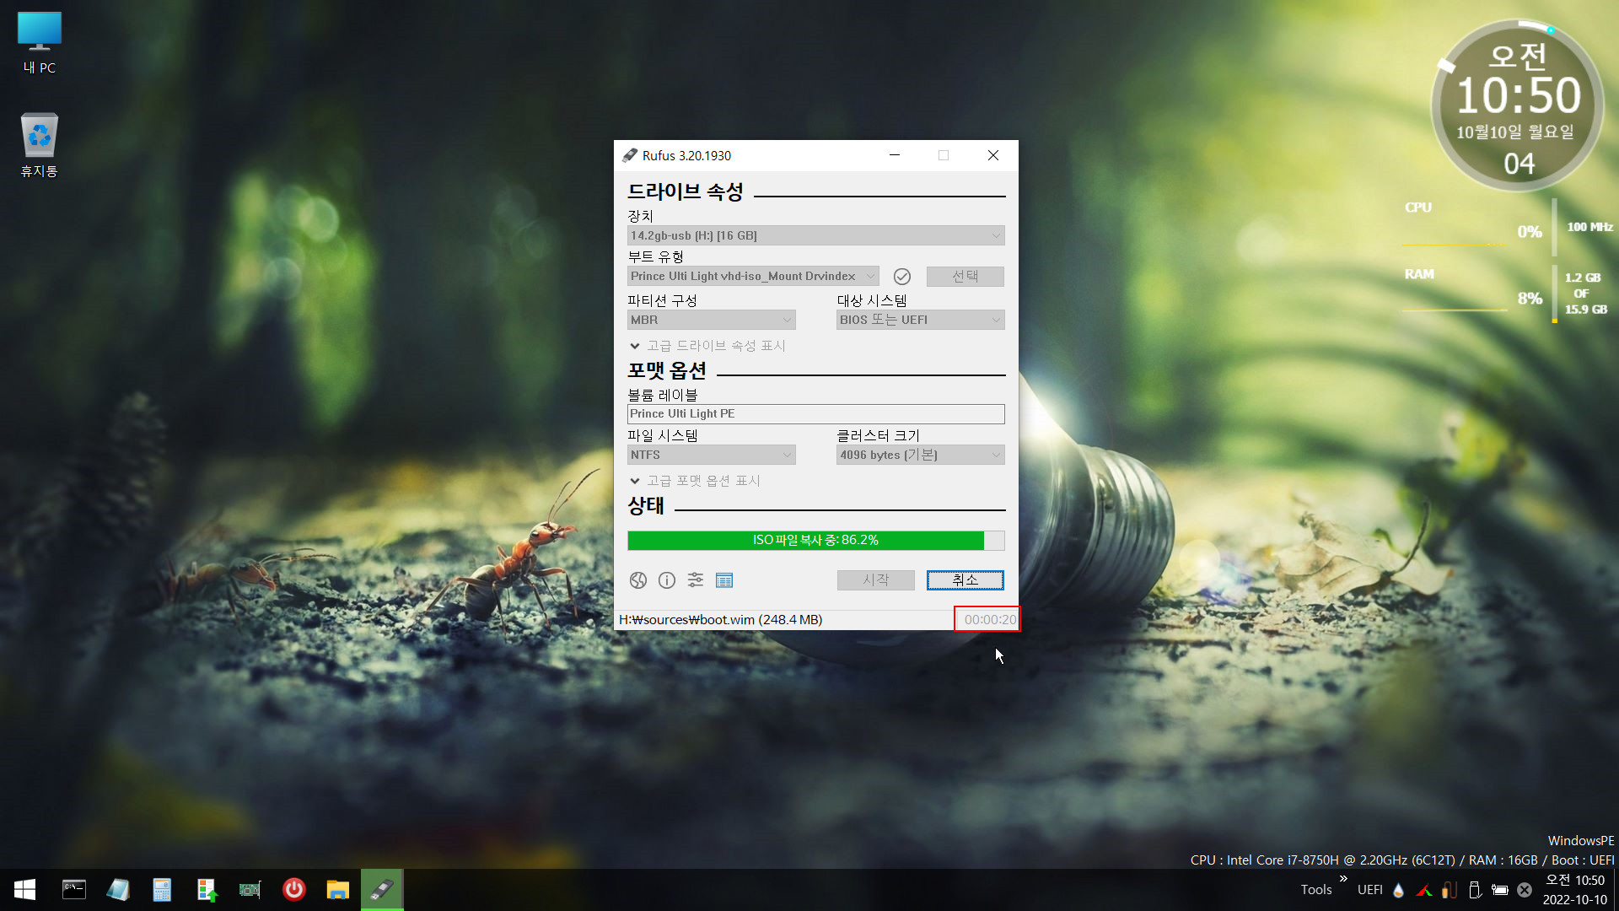This screenshot has height=911, width=1619.
Task: Click the ISO copy progress bar
Action: click(x=816, y=541)
